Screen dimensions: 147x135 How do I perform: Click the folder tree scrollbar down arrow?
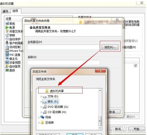pos(100,128)
